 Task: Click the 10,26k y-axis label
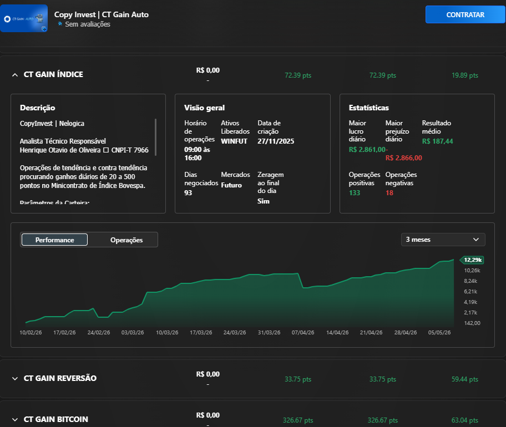click(x=472, y=271)
